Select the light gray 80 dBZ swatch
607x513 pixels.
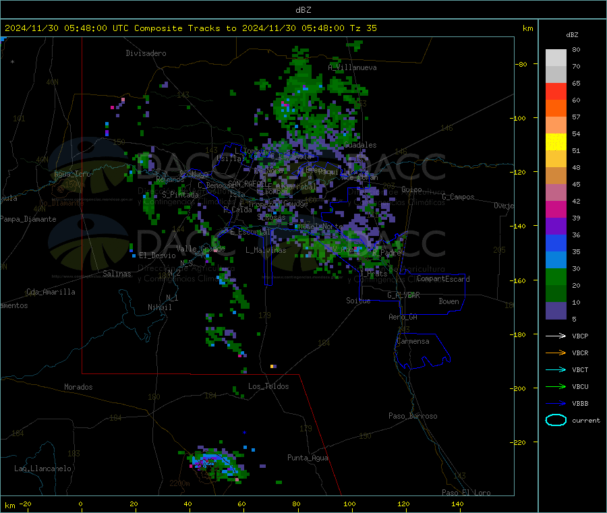tap(556, 58)
